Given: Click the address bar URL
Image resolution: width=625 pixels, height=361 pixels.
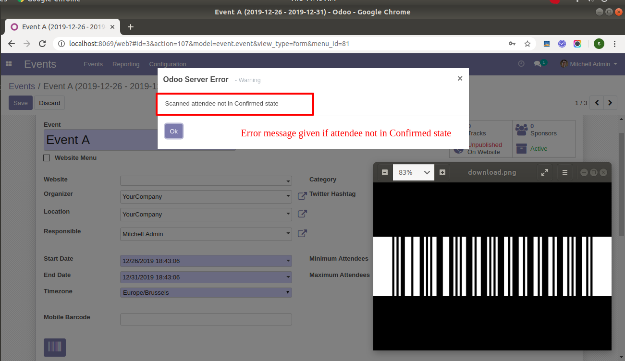Looking at the screenshot, I should pos(209,44).
